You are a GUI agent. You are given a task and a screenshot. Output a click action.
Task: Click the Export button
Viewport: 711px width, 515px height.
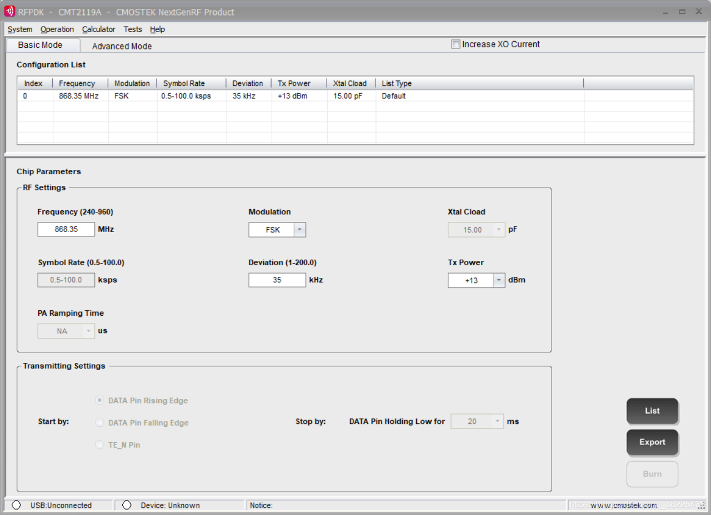pyautogui.click(x=652, y=442)
